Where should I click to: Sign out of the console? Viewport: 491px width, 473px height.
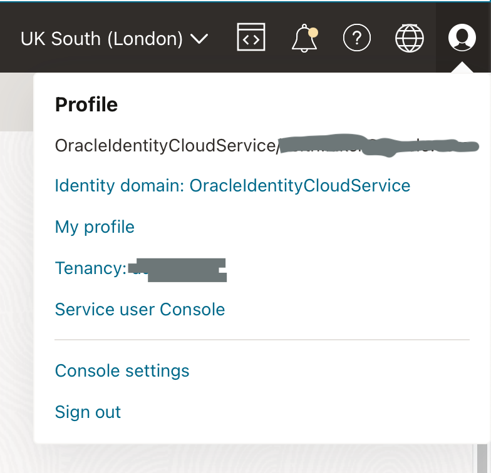88,412
